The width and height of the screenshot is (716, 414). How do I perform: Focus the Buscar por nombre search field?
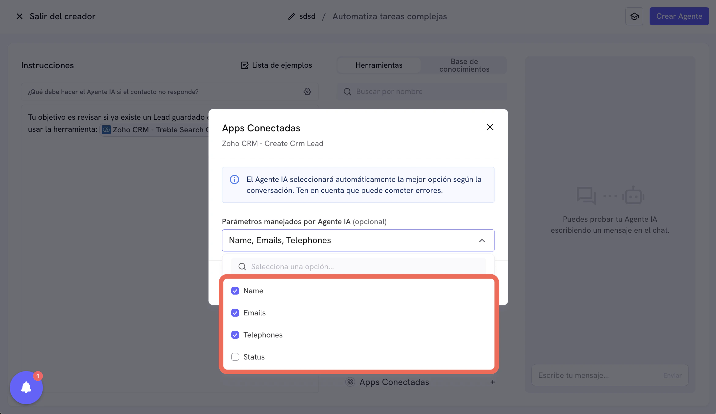(422, 92)
